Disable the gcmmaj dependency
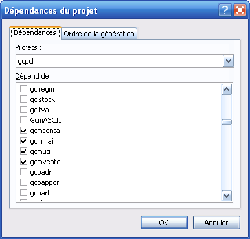The height and width of the screenshot is (239, 250). pyautogui.click(x=23, y=141)
